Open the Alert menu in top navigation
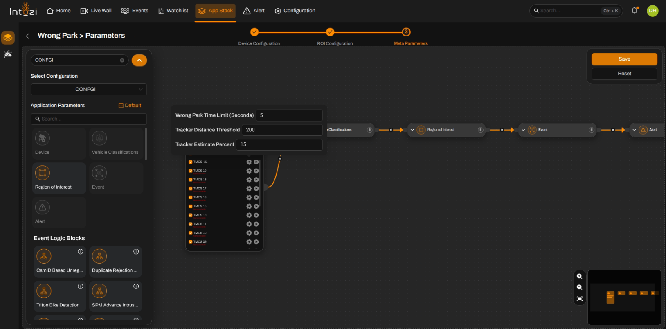The width and height of the screenshot is (666, 329). [254, 11]
